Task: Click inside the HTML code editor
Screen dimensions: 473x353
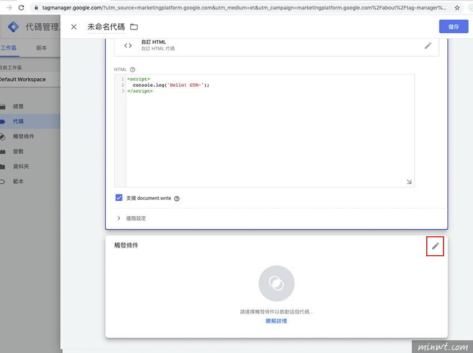Action: 264,131
